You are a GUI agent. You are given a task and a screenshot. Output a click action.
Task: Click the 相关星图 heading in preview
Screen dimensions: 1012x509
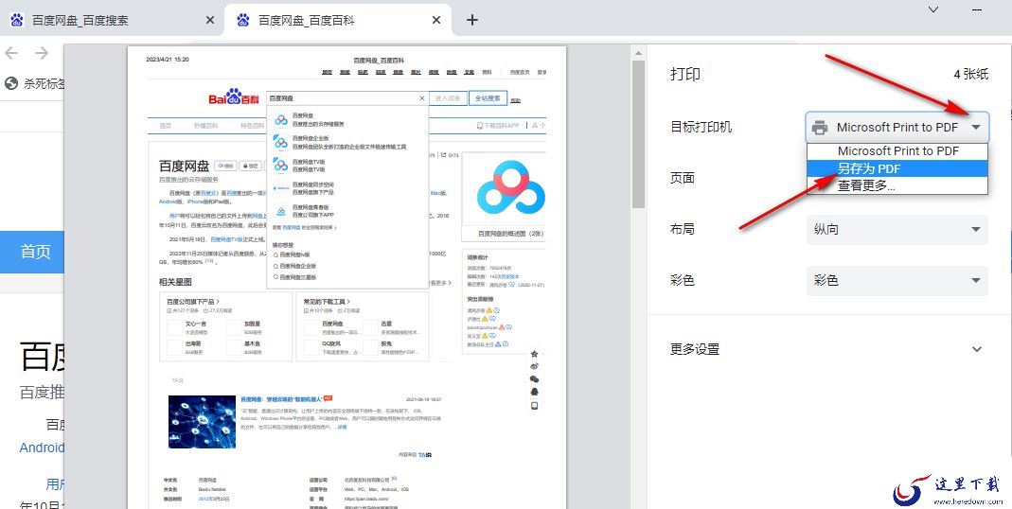[175, 282]
